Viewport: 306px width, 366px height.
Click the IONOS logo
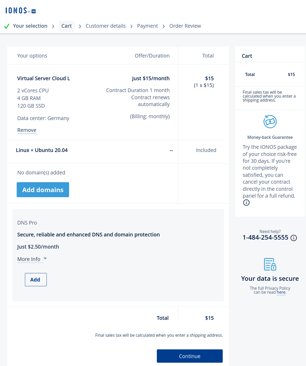pyautogui.click(x=21, y=11)
